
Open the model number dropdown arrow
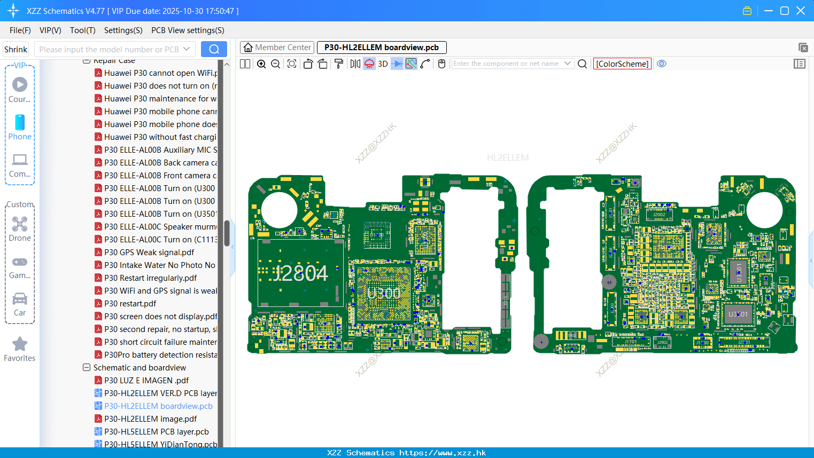[x=187, y=49]
